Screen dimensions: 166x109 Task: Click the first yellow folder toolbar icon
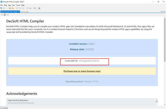tap(10, 8)
